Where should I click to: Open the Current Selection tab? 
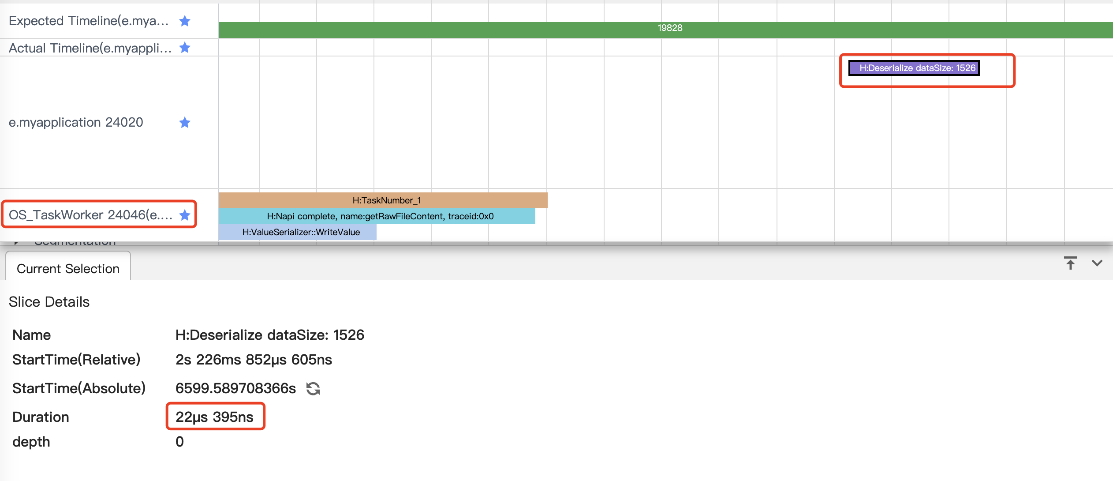click(x=68, y=268)
